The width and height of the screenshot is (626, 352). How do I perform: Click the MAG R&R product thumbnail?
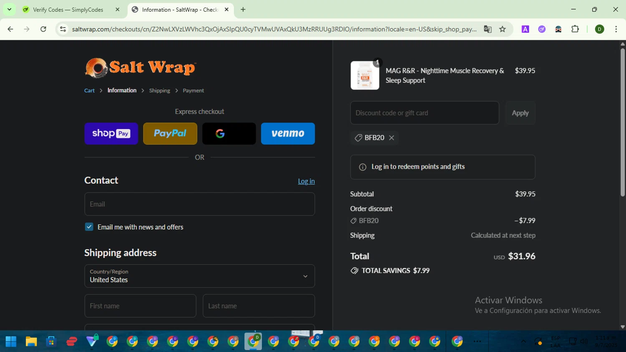365,76
